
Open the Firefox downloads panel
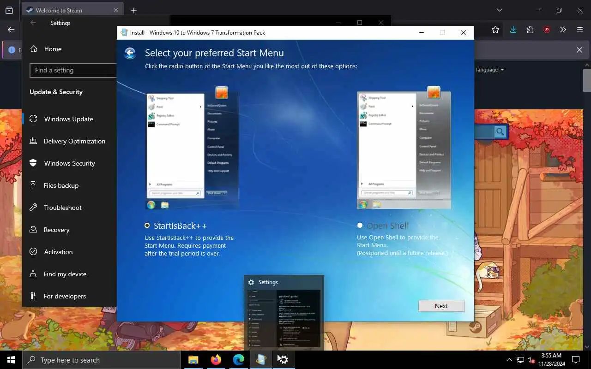pyautogui.click(x=513, y=30)
